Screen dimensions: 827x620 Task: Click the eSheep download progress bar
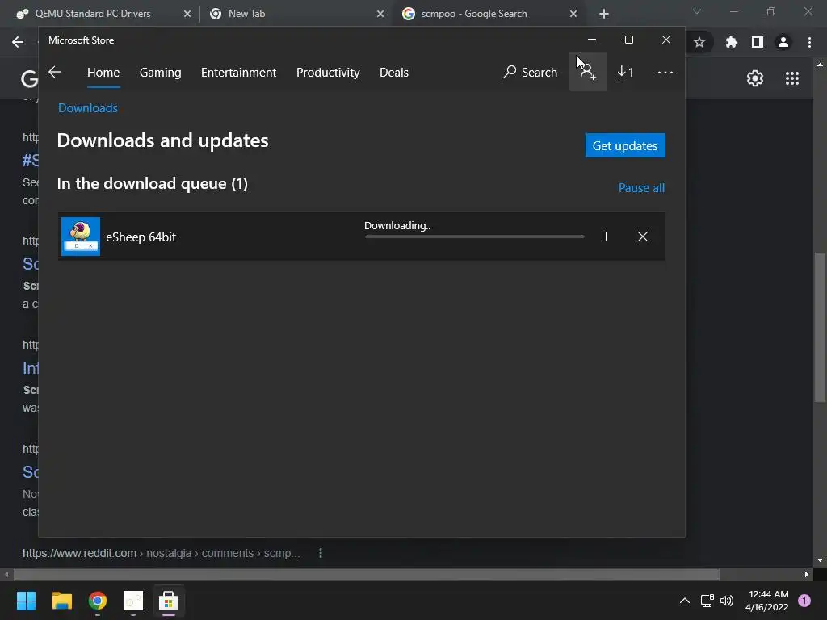coord(474,237)
